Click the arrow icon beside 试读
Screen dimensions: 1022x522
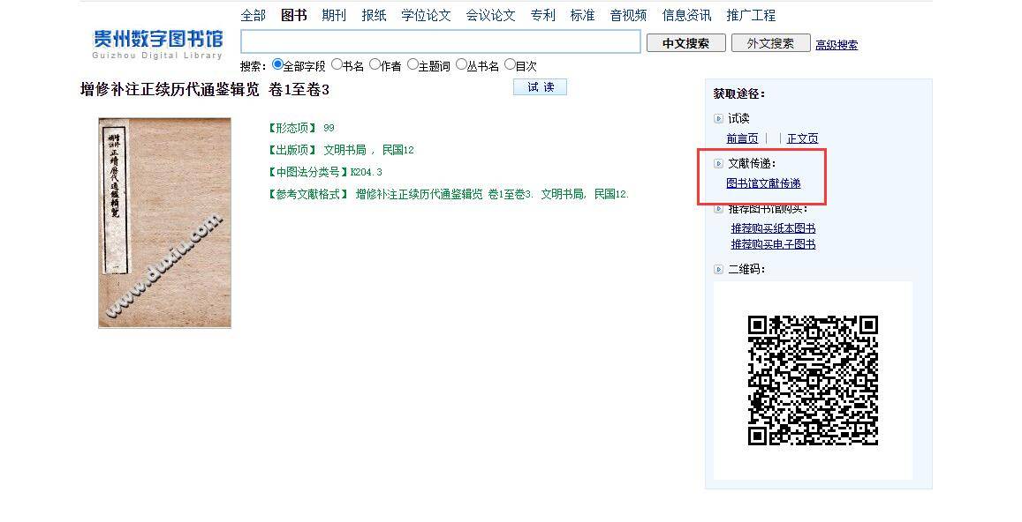(x=718, y=118)
